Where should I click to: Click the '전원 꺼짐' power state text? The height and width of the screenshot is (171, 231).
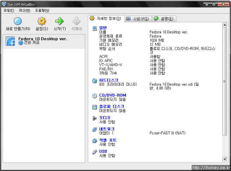click(32, 42)
